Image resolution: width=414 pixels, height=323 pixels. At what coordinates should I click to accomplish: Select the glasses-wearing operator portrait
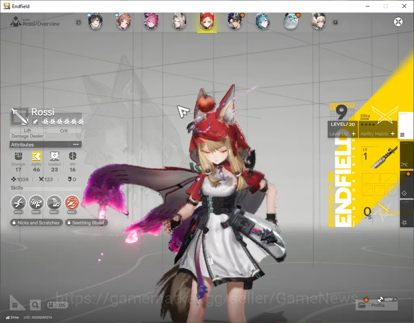tap(235, 21)
